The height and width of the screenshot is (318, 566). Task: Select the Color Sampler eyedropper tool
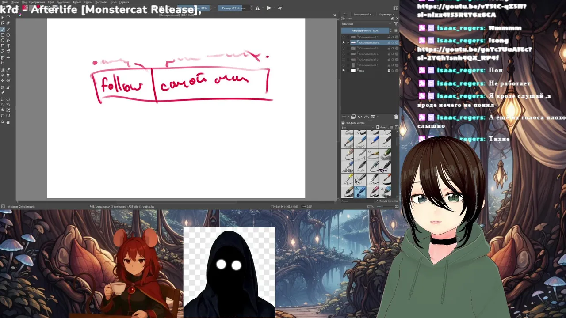point(8,70)
